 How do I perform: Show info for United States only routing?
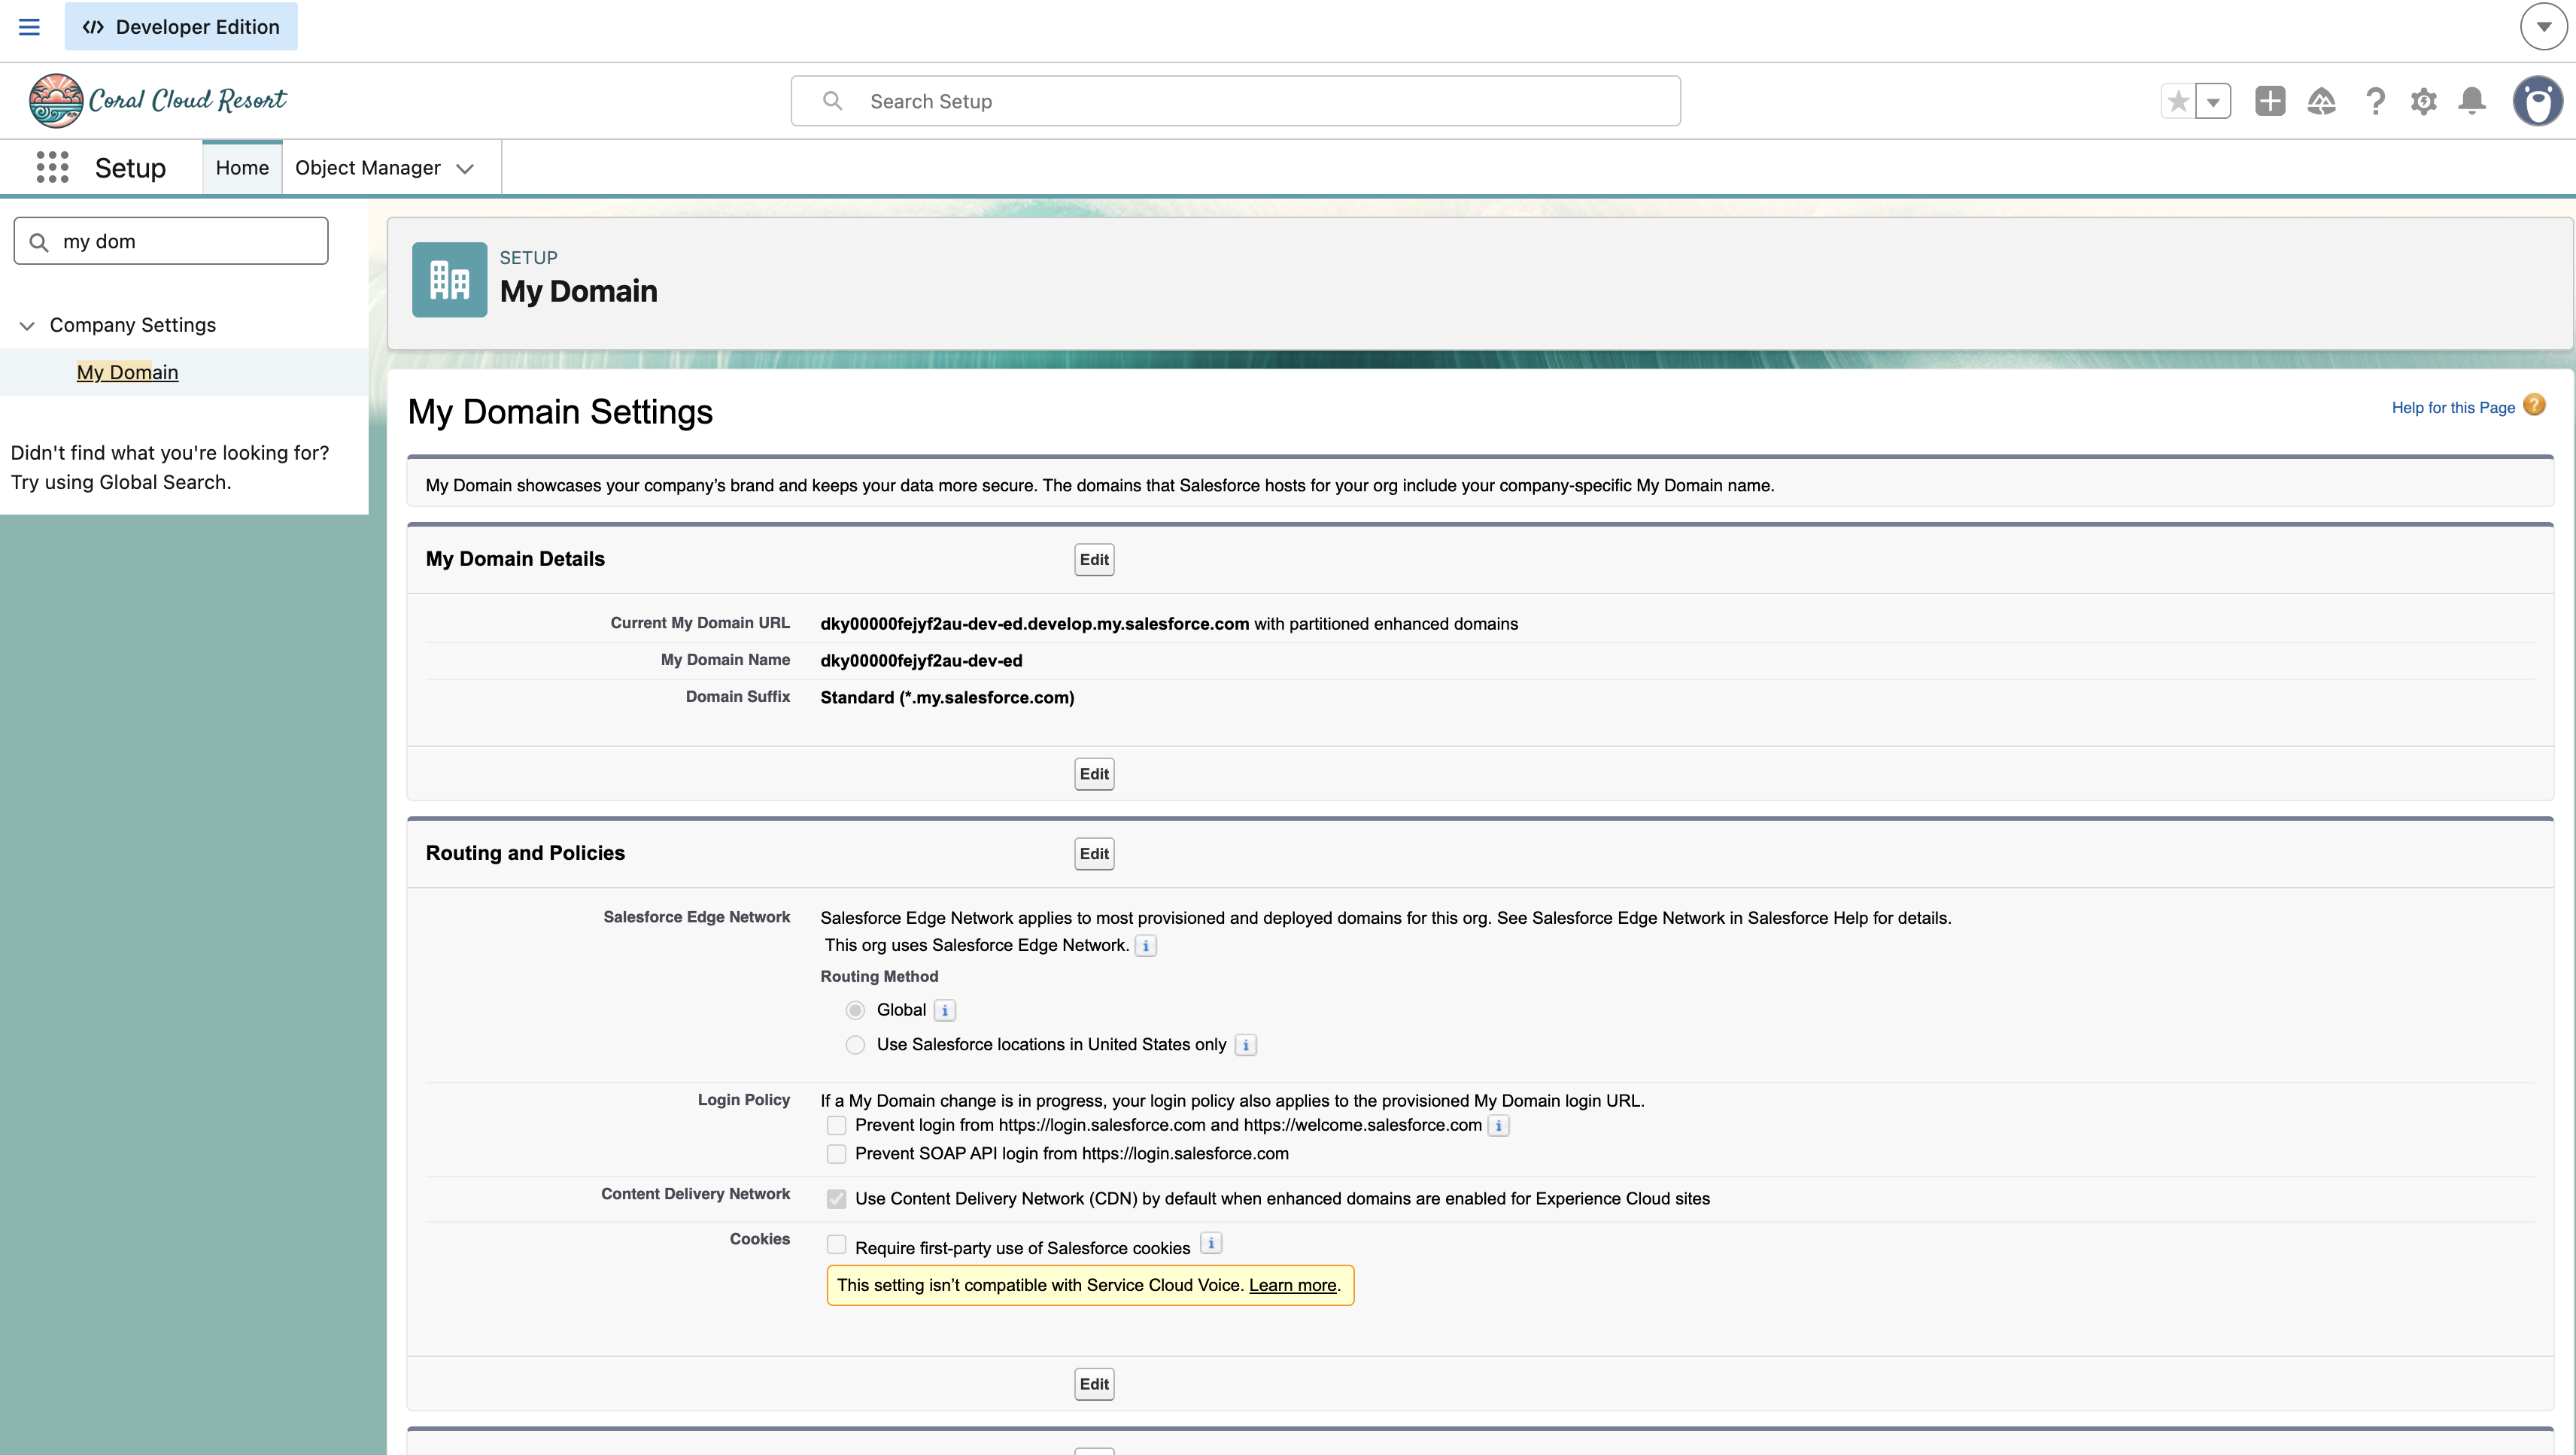tap(1246, 1046)
